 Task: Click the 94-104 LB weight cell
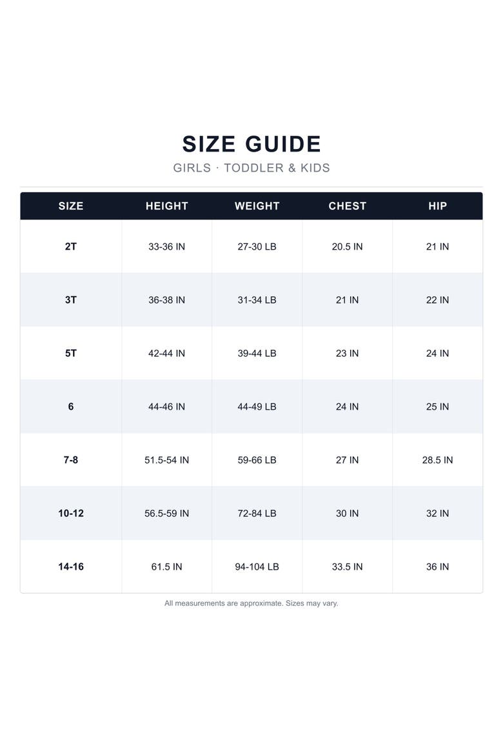[257, 567]
